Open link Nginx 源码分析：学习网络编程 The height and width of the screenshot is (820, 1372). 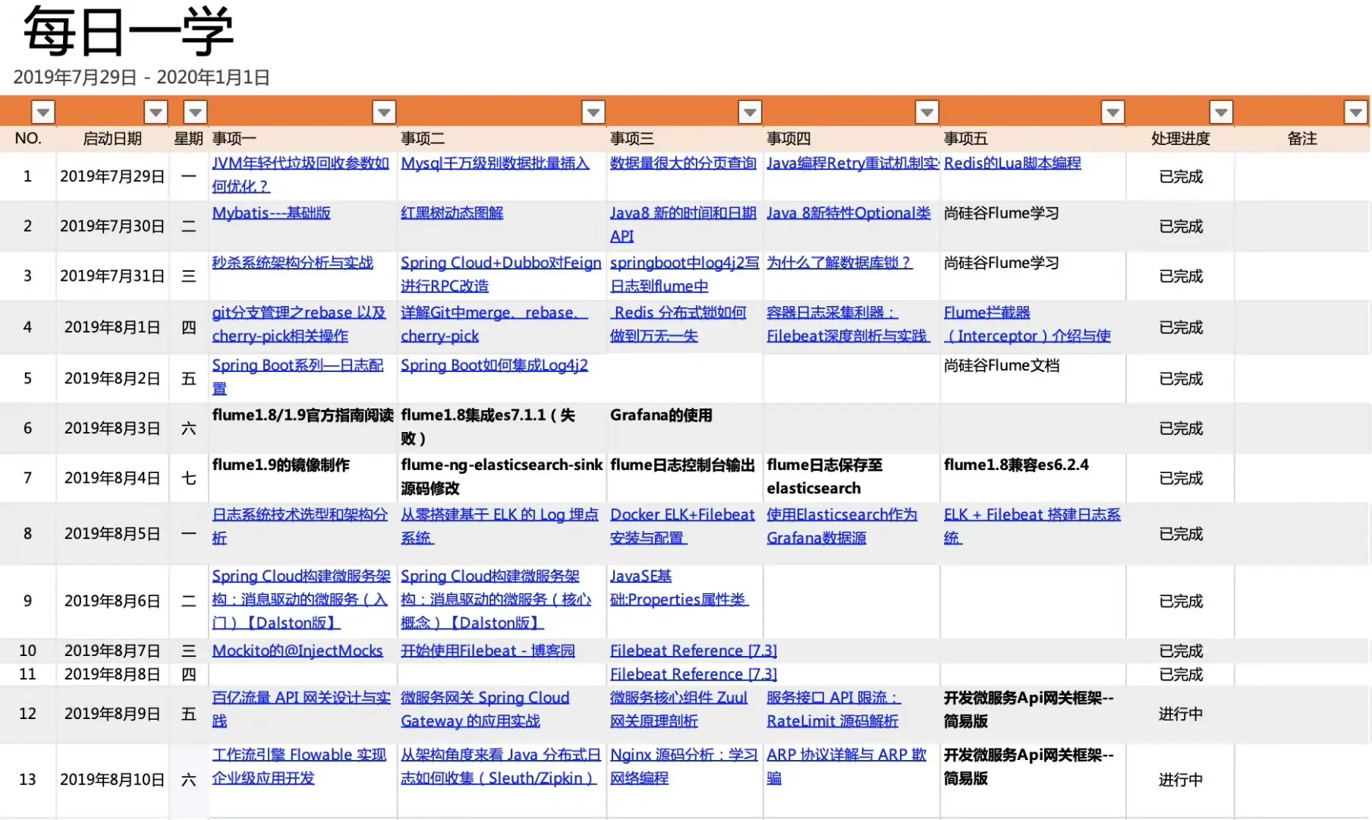click(684, 766)
